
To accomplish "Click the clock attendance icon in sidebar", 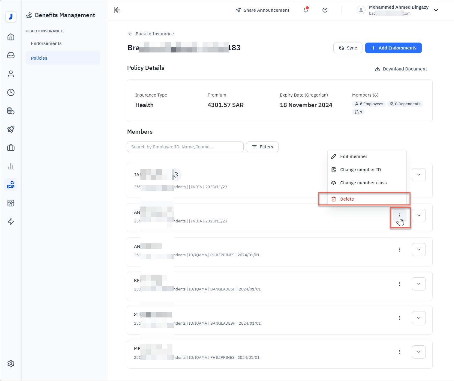I will pos(11,92).
